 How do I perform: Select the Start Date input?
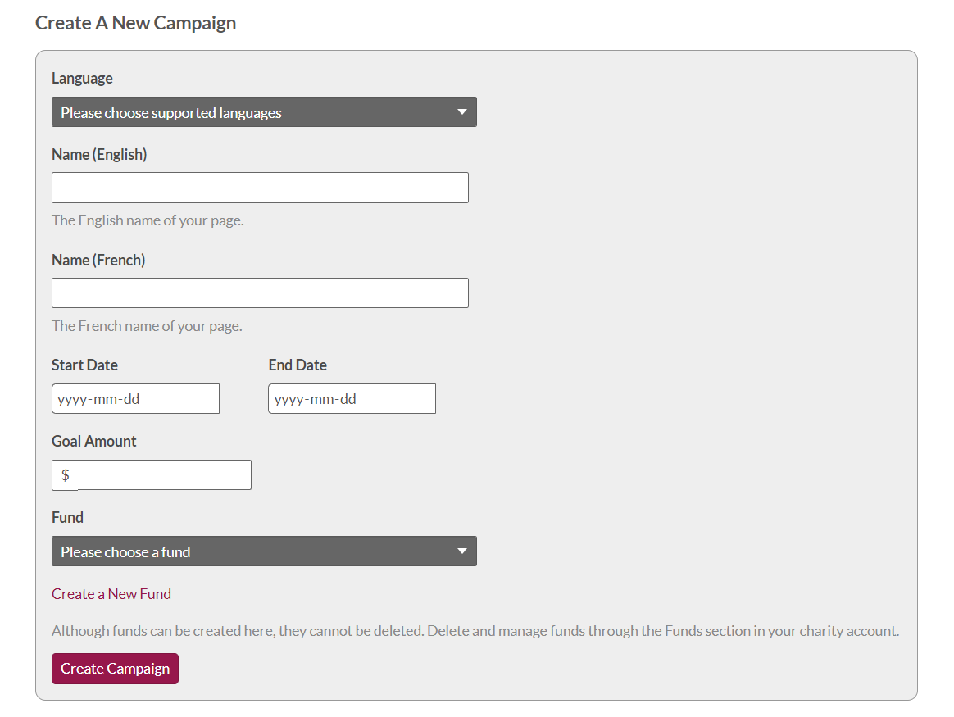point(135,399)
